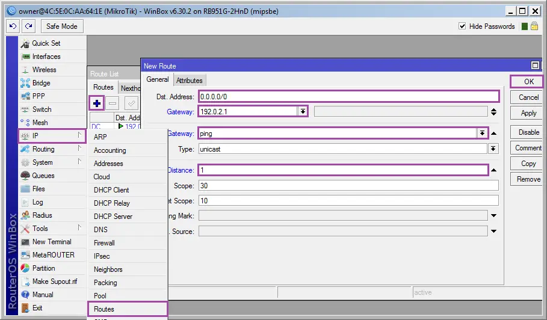The image size is (547, 320).
Task: Click Exit in sidebar
Action: [52, 308]
